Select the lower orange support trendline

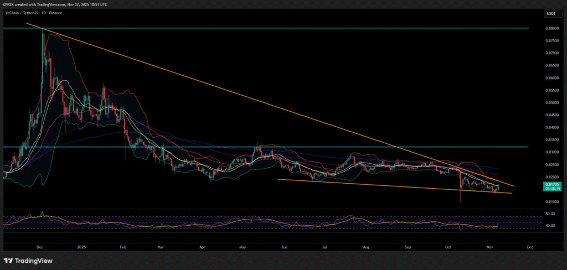click(388, 186)
